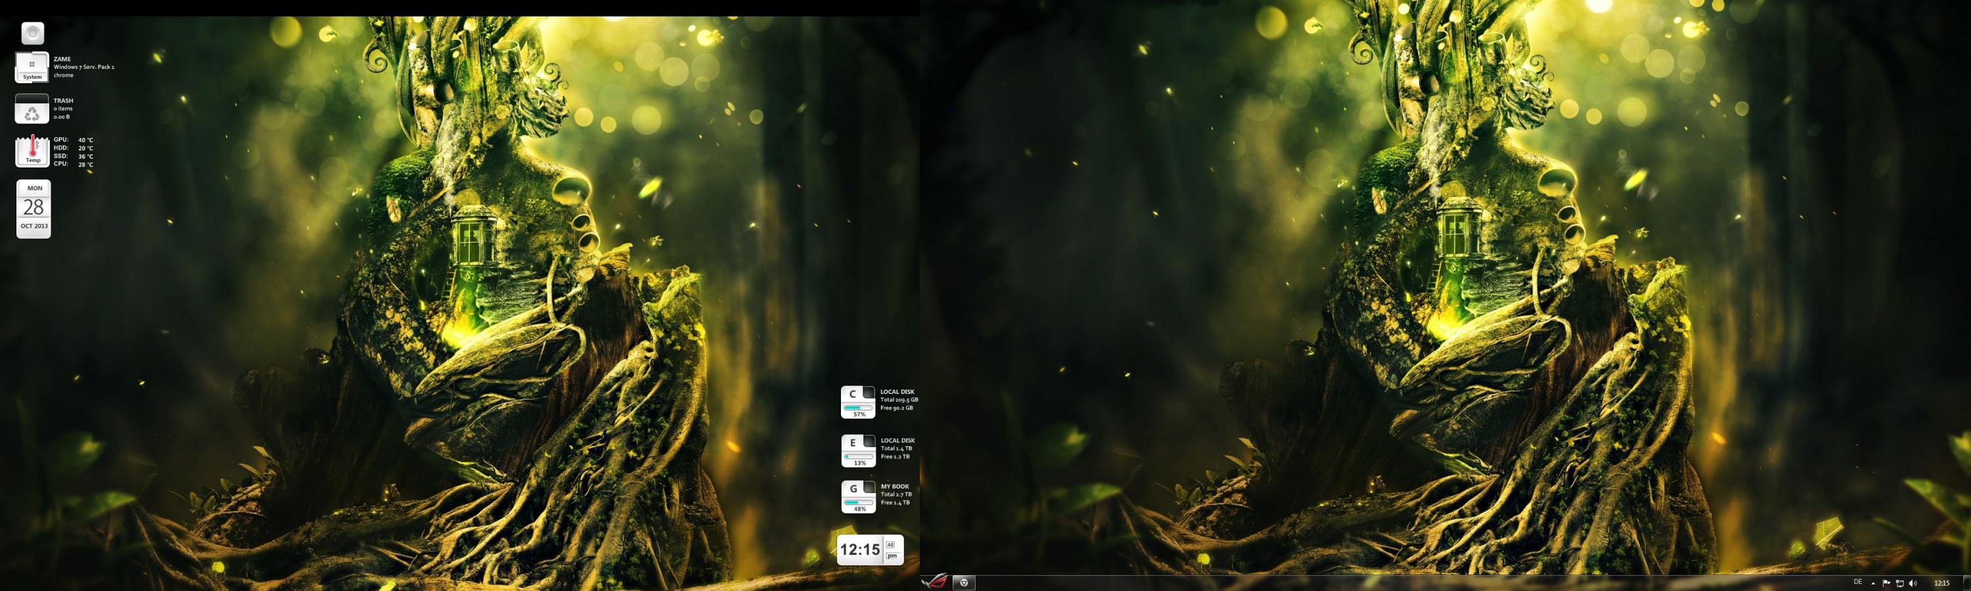Open the network tray icon

(x=1900, y=583)
